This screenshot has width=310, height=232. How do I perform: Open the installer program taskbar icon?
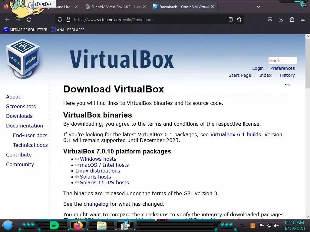(125, 225)
